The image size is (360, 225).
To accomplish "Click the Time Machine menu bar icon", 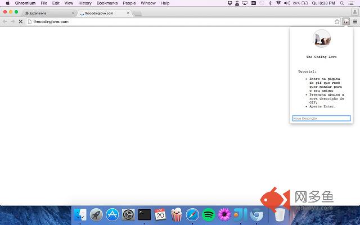I will pos(262,3).
